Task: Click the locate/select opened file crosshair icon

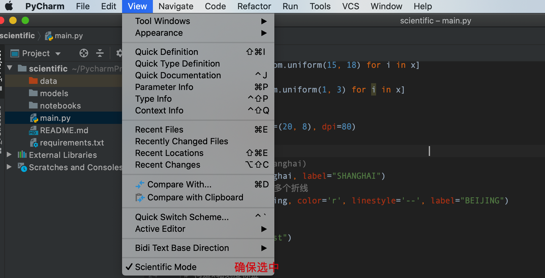Action: pos(84,53)
